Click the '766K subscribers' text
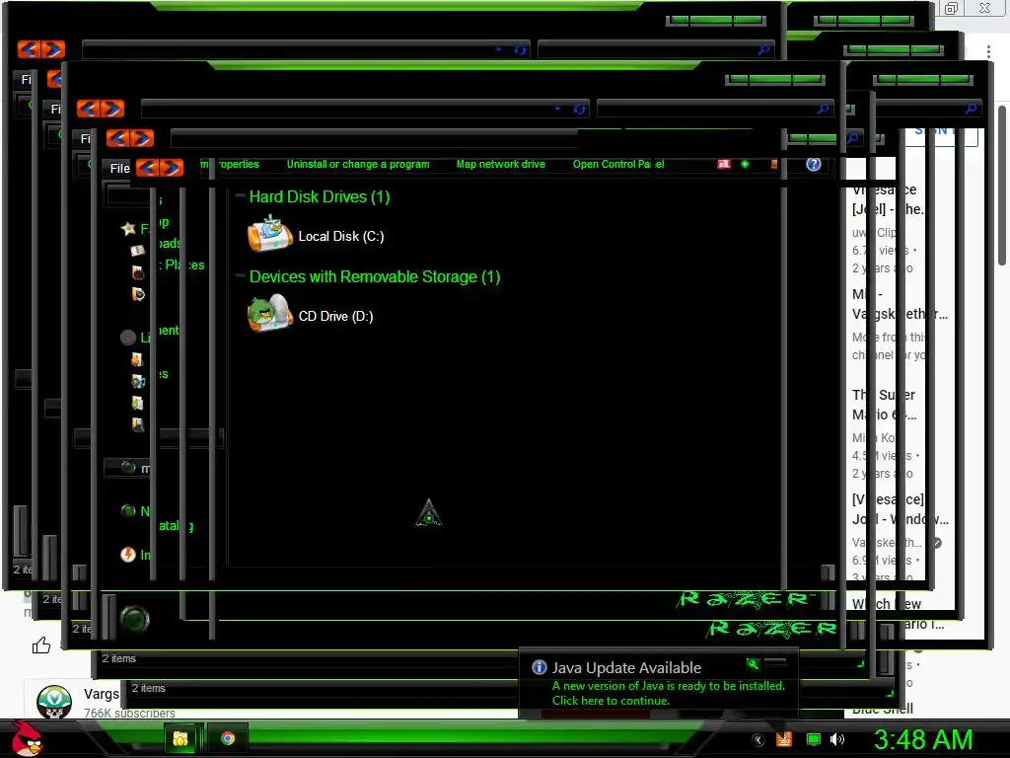 pyautogui.click(x=129, y=713)
